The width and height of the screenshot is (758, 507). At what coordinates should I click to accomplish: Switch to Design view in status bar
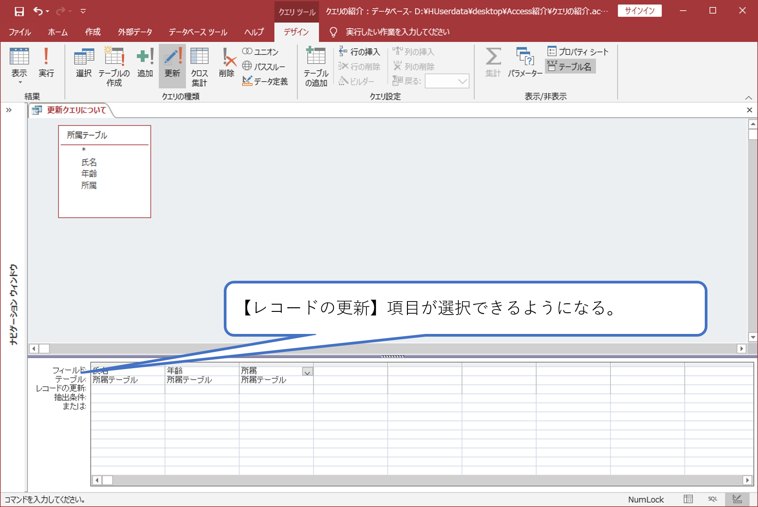coord(737,499)
